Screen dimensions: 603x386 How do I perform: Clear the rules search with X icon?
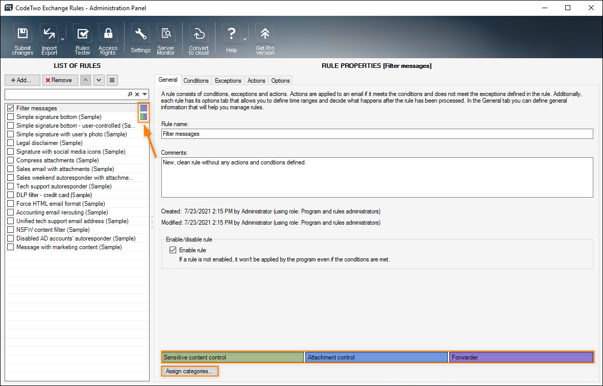(x=137, y=94)
